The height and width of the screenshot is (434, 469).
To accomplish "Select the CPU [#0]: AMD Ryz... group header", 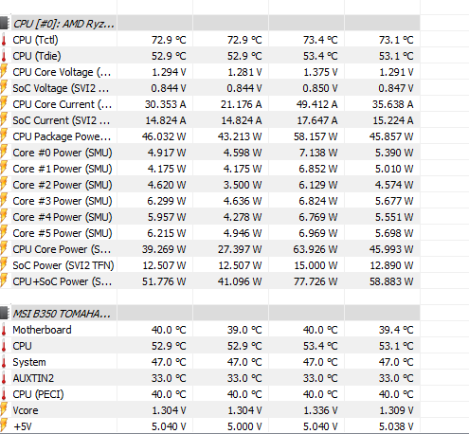I will 63,24.
